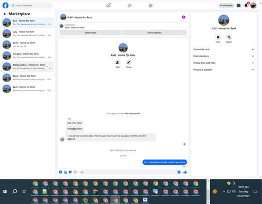The image size is (262, 204).
Task: Open the apps menu grid icon
Action: point(238,6)
